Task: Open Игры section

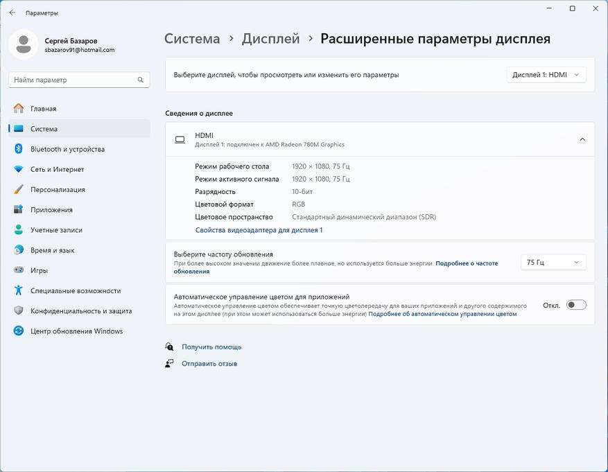Action: coord(79,270)
